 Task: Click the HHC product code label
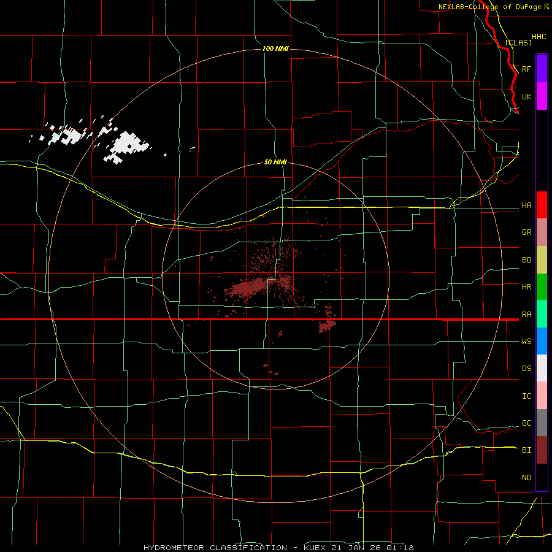pyautogui.click(x=539, y=37)
